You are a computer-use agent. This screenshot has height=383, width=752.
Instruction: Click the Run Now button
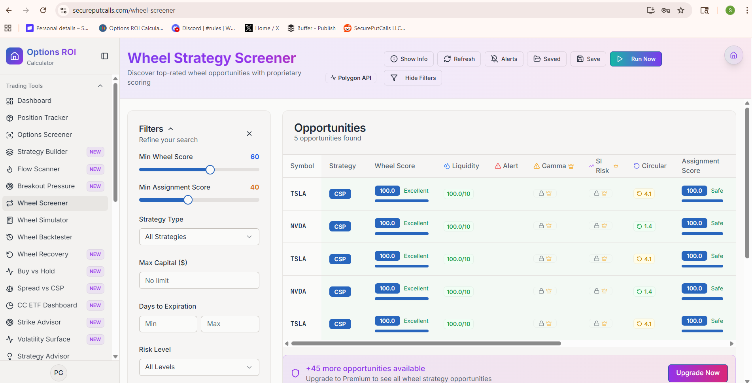[x=636, y=59]
